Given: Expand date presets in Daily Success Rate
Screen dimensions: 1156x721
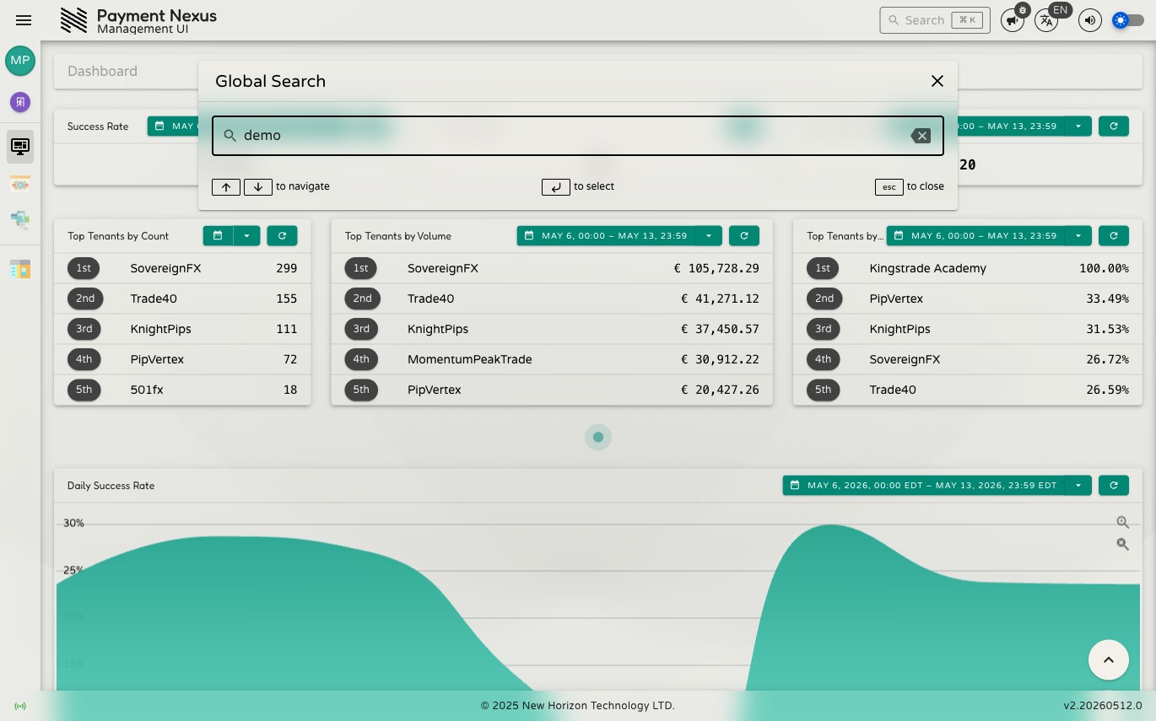Looking at the screenshot, I should click(x=1078, y=486).
